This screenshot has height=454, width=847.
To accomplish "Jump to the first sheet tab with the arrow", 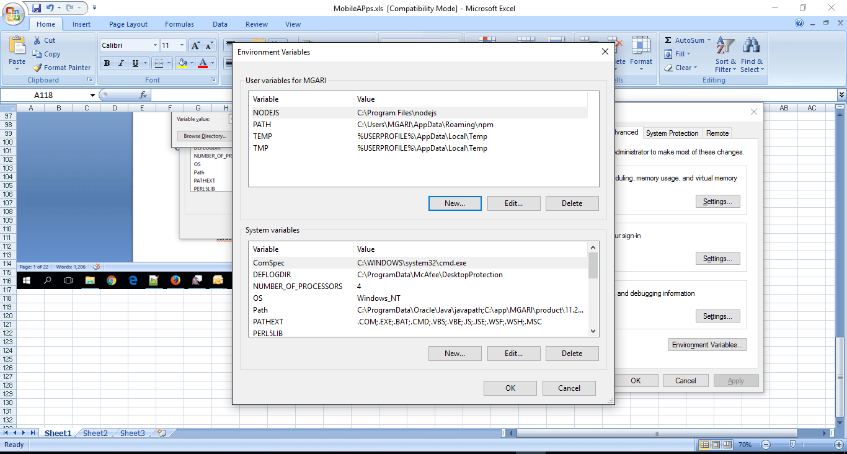I will [x=7, y=433].
